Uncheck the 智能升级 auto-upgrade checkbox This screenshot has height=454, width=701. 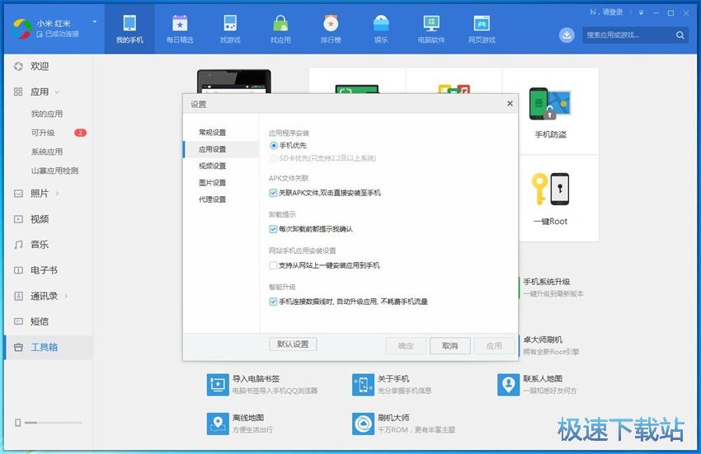click(273, 302)
